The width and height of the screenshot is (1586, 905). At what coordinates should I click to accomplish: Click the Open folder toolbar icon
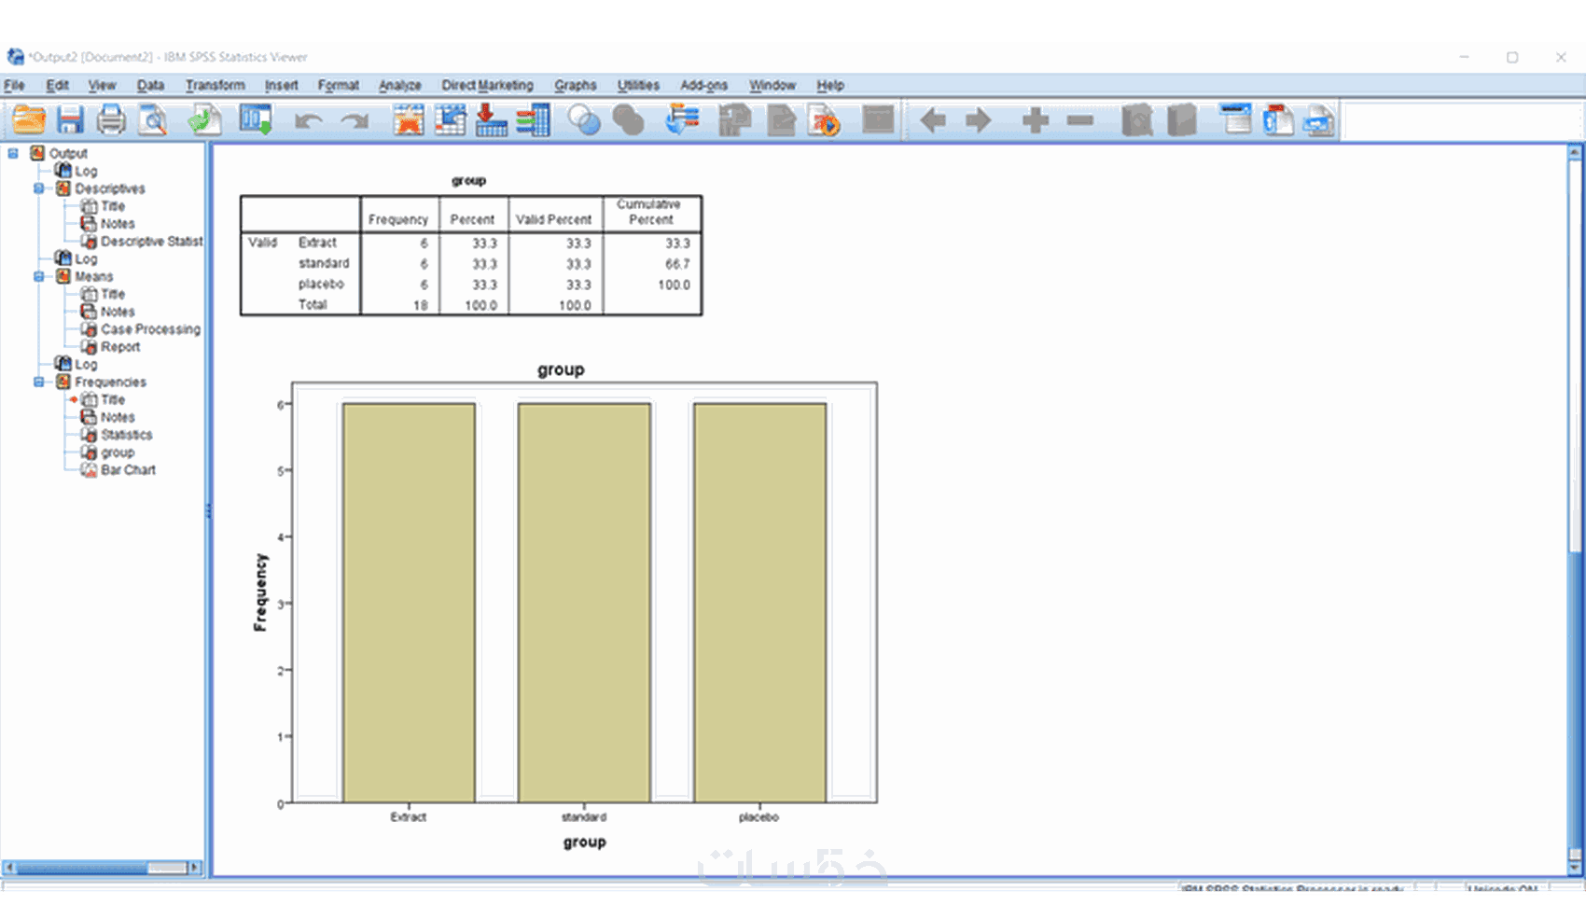[x=29, y=120]
